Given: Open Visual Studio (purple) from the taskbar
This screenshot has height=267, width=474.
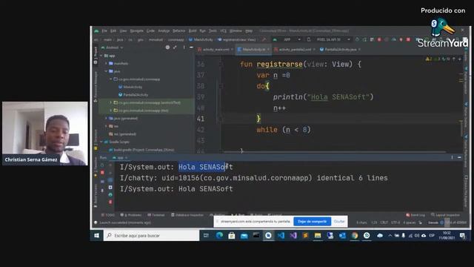Looking at the screenshot, I should coord(293,235).
